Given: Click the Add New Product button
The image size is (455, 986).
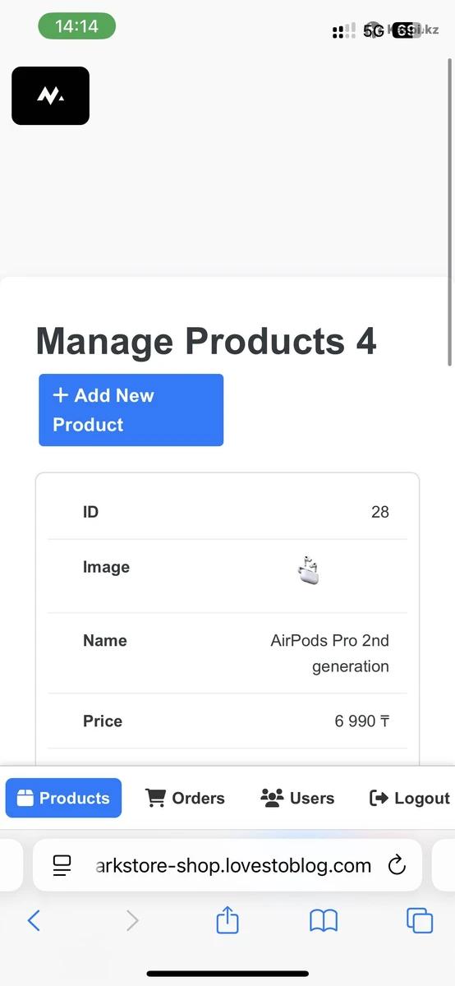Looking at the screenshot, I should point(131,410).
